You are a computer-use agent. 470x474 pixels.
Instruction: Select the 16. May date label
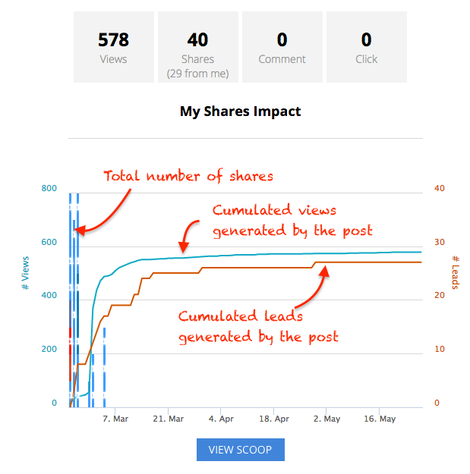click(x=380, y=419)
